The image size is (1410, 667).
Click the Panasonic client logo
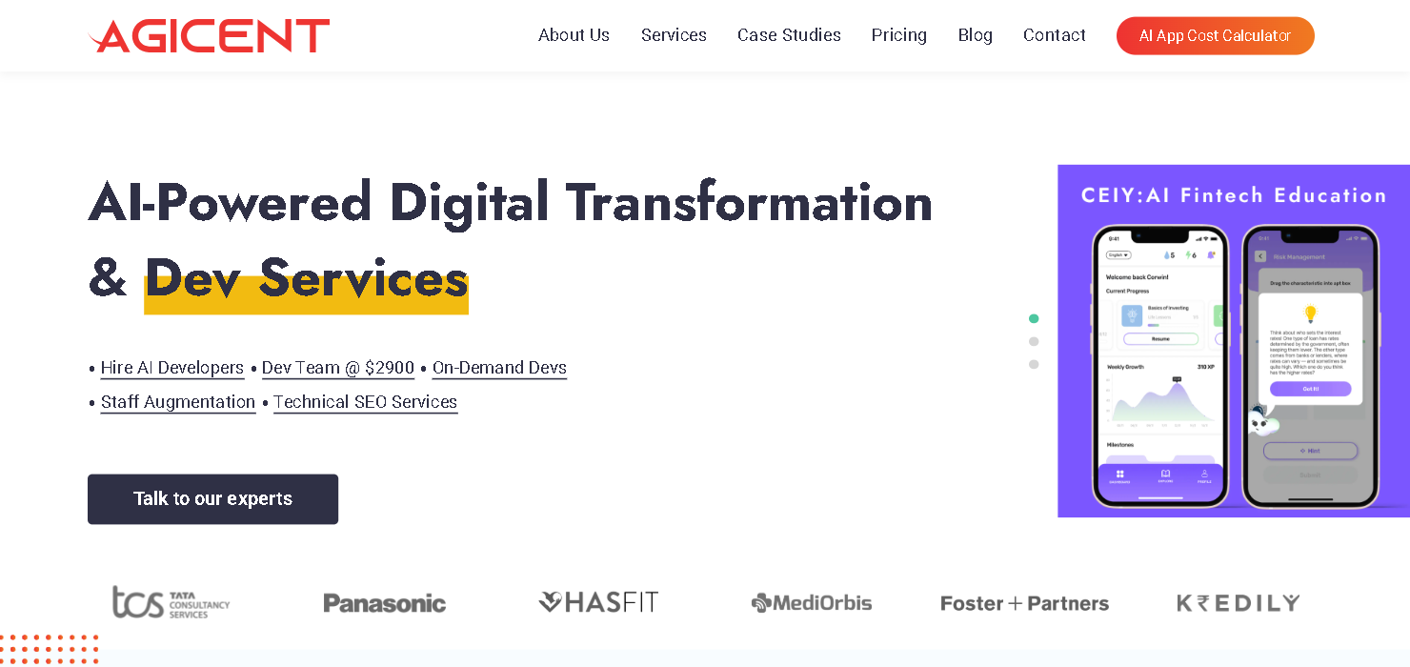click(384, 603)
